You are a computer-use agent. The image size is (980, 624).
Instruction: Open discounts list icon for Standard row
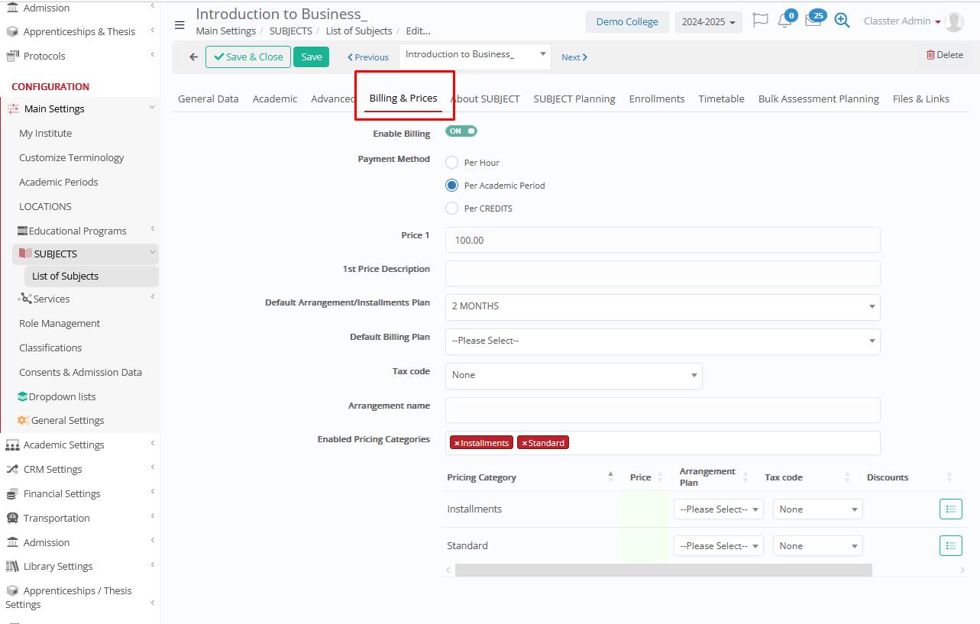point(950,545)
